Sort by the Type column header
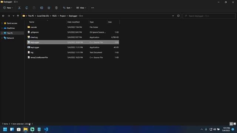 [x=98, y=22]
